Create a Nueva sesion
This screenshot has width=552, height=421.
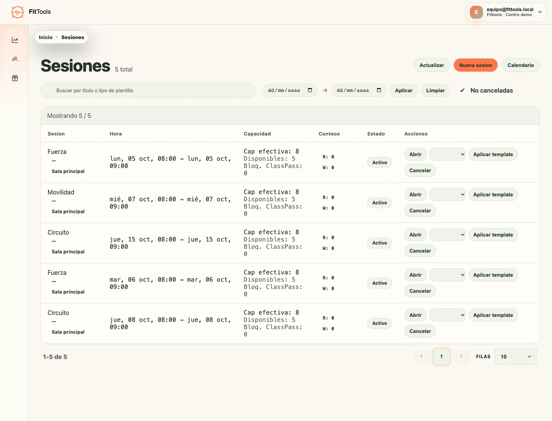476,65
